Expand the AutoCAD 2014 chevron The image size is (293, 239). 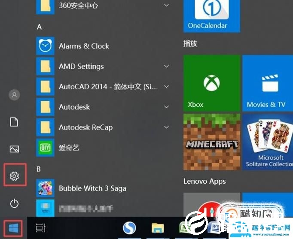click(x=167, y=87)
